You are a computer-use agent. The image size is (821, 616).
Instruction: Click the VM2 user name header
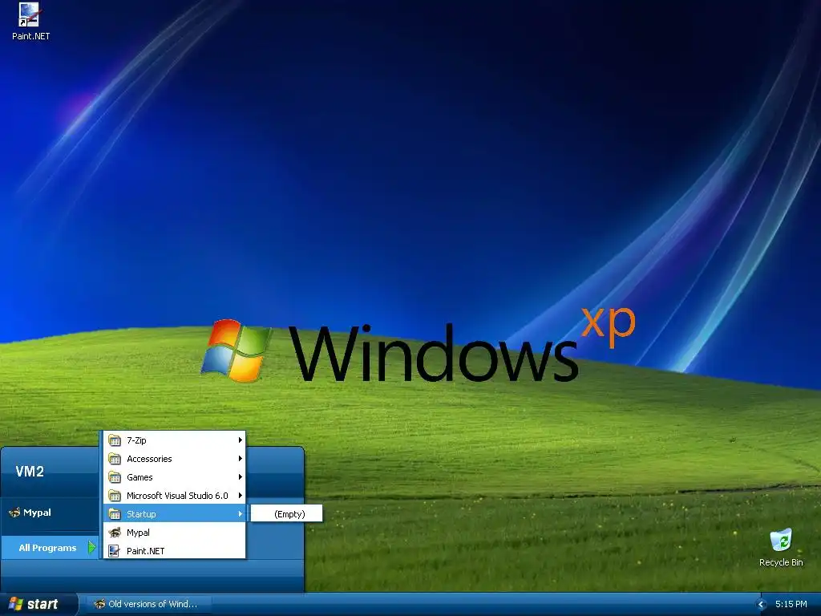click(x=30, y=472)
